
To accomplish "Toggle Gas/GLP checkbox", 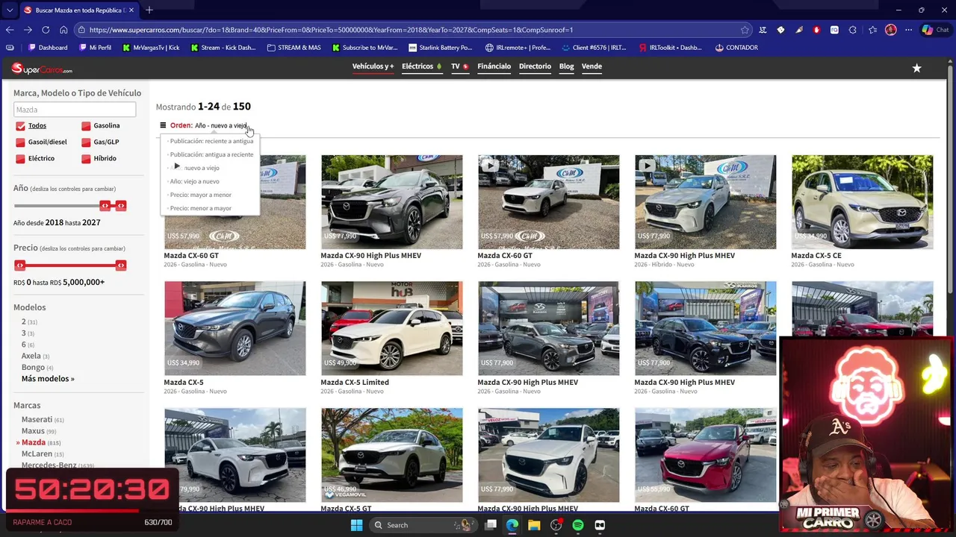I will pyautogui.click(x=86, y=142).
